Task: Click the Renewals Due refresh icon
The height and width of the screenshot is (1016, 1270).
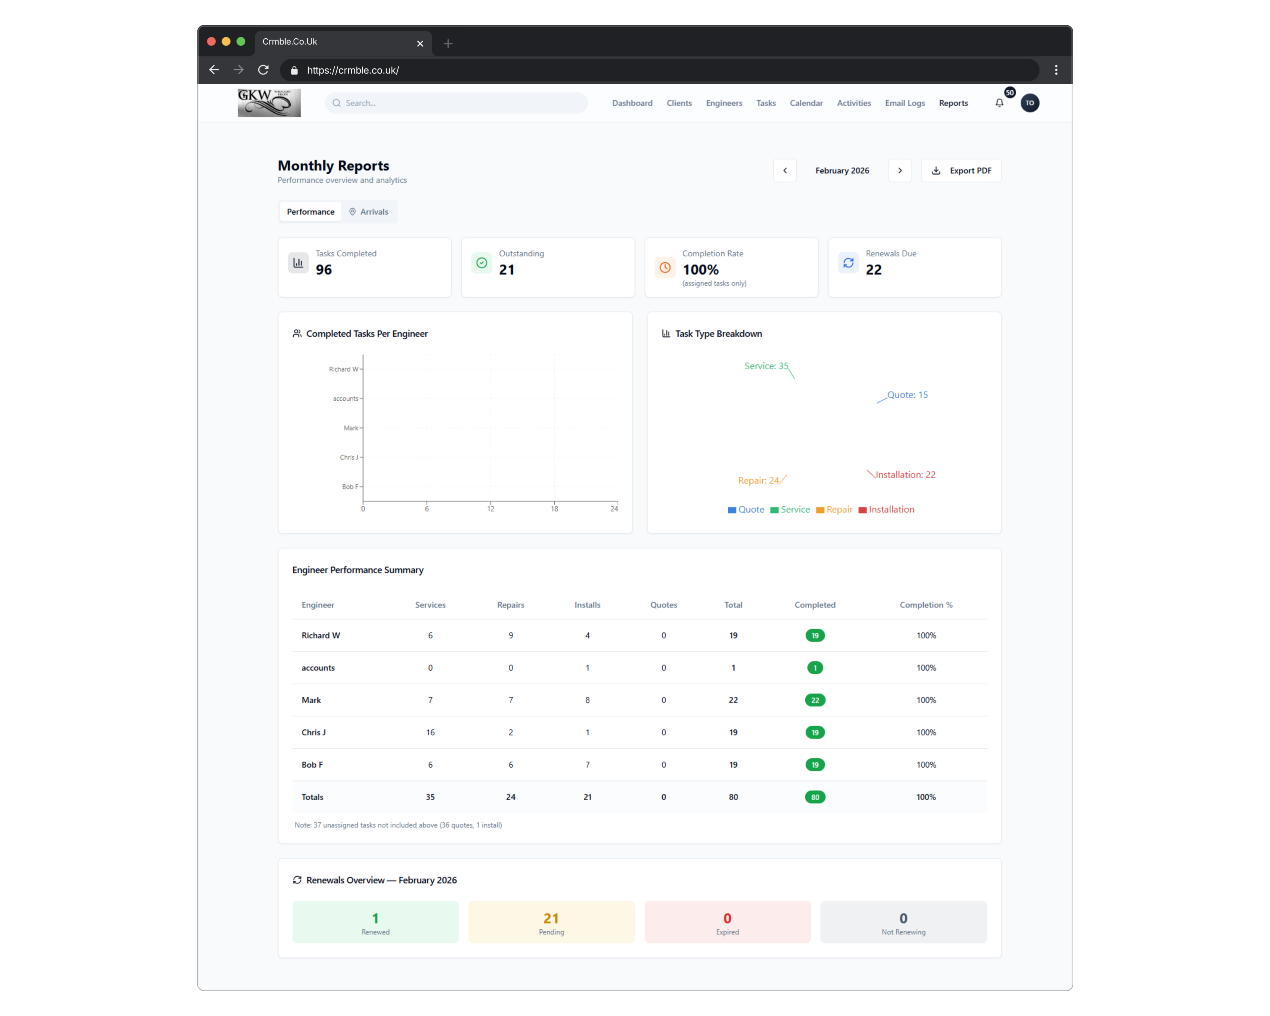Action: [848, 263]
